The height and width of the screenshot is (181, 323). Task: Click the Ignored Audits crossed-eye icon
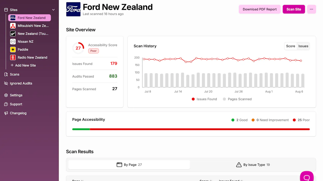6,83
